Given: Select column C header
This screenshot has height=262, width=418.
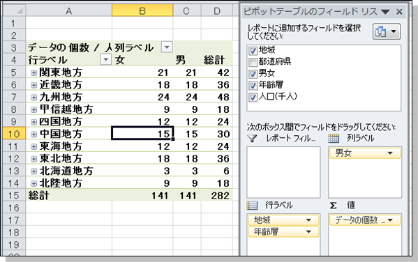Looking at the screenshot, I should pos(187,10).
